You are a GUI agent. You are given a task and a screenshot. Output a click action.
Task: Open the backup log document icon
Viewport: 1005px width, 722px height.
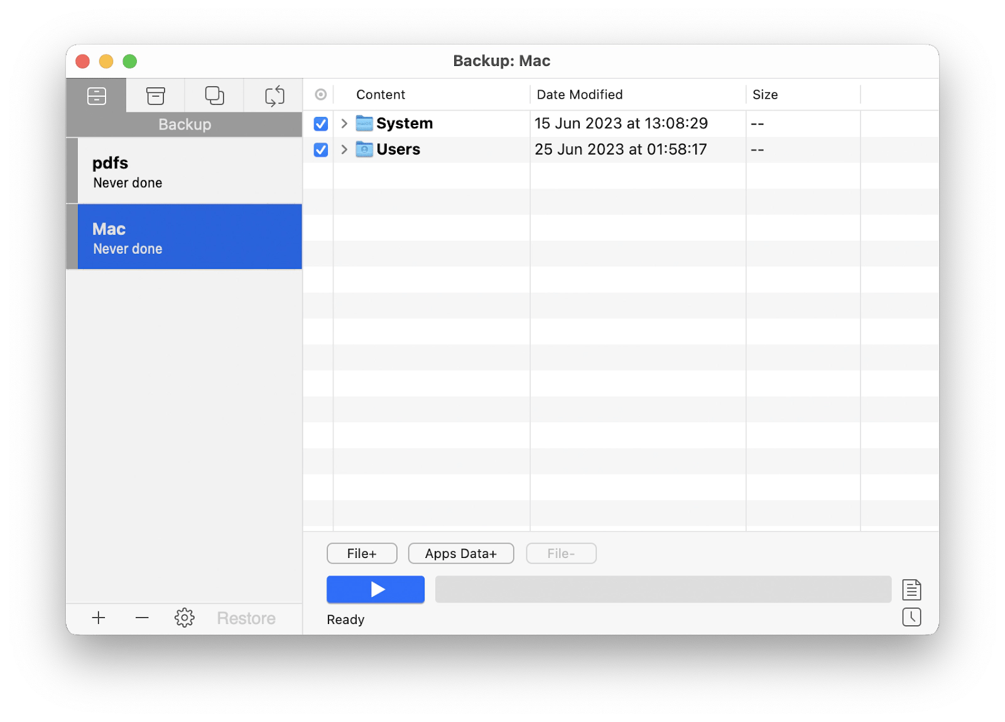click(911, 589)
